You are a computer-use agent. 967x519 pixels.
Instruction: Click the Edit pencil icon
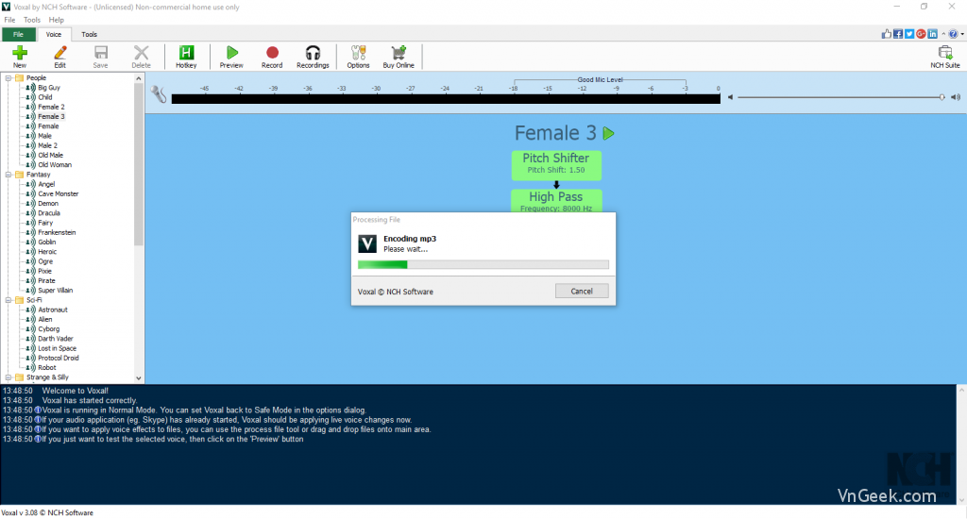[x=59, y=53]
